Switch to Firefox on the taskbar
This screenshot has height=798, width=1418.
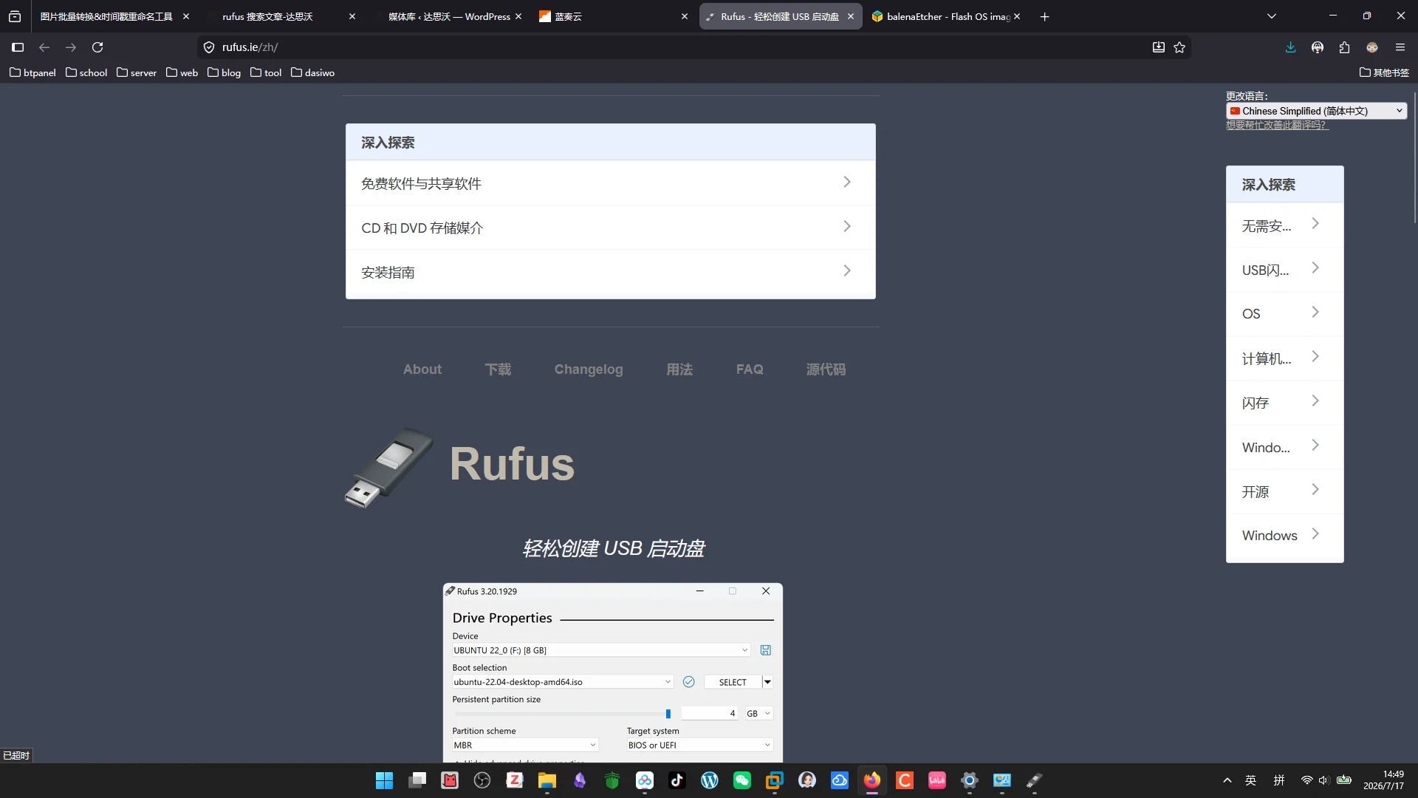pos(872,780)
